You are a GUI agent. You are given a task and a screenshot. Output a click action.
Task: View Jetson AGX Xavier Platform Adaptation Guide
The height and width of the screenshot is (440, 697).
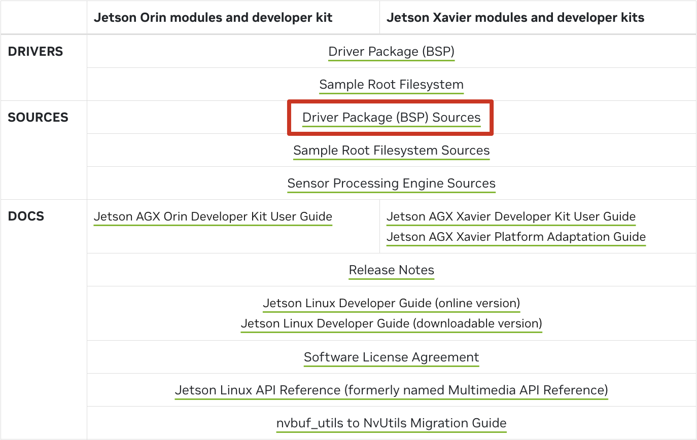(x=516, y=237)
